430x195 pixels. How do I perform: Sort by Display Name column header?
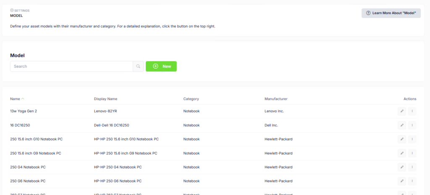click(105, 99)
